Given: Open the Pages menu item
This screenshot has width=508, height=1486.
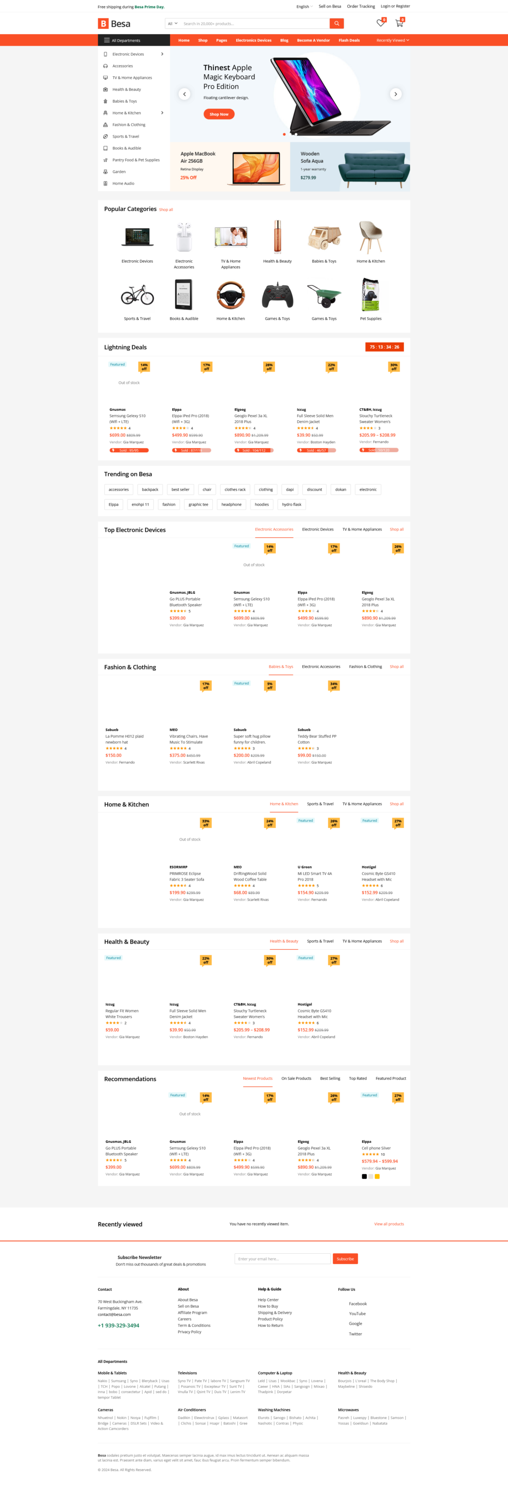Looking at the screenshot, I should point(221,40).
